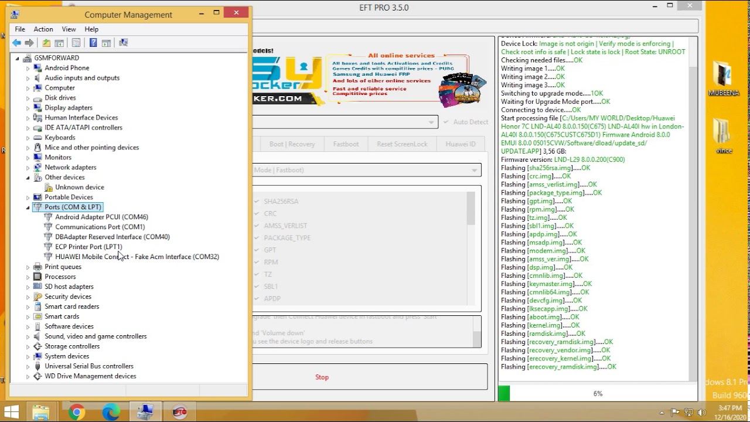Click the Network adapters icon

pos(37,168)
